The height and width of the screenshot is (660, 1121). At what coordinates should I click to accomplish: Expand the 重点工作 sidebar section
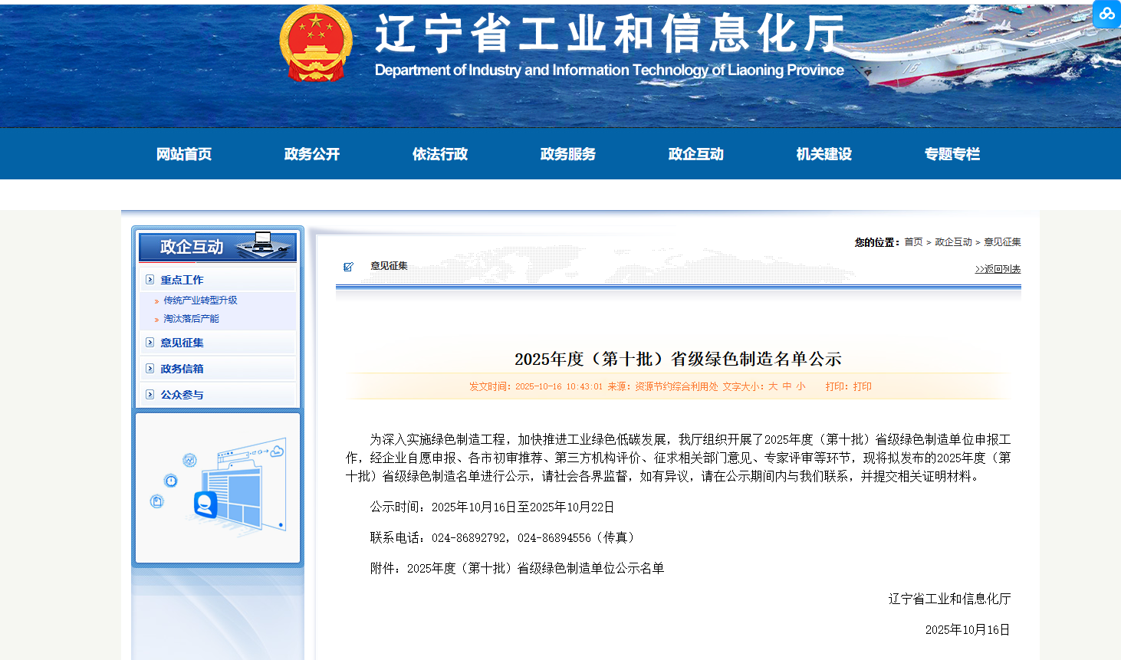(x=182, y=280)
